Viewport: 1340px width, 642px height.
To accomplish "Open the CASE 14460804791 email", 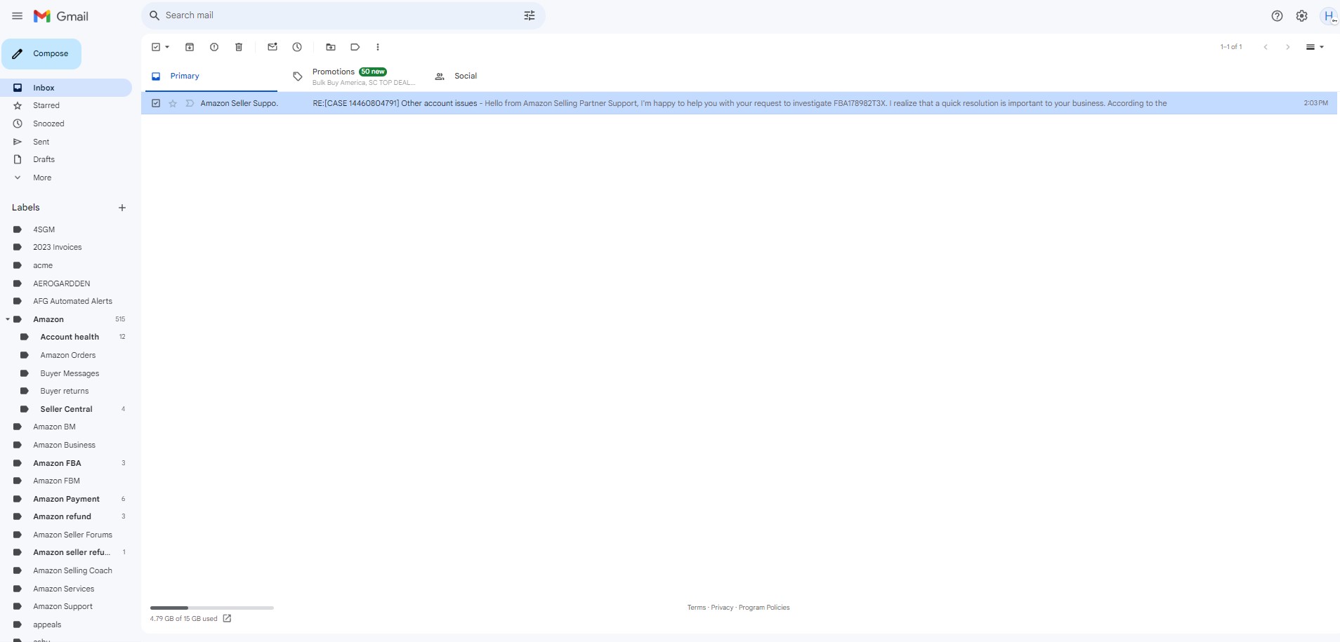I will point(739,103).
